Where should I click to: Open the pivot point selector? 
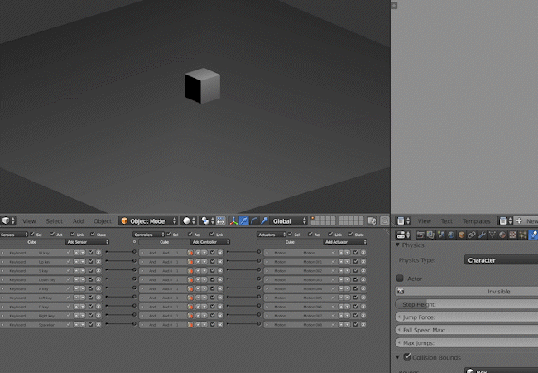(x=208, y=220)
